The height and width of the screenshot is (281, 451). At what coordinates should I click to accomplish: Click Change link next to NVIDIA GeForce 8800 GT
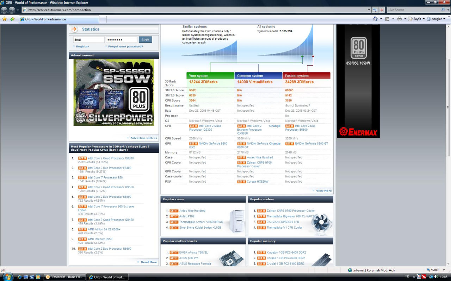(x=275, y=143)
